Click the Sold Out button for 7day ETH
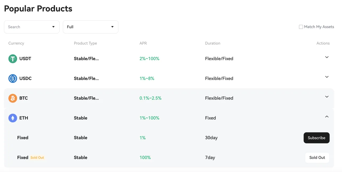Viewport: 342px width, 172px height. [317, 158]
